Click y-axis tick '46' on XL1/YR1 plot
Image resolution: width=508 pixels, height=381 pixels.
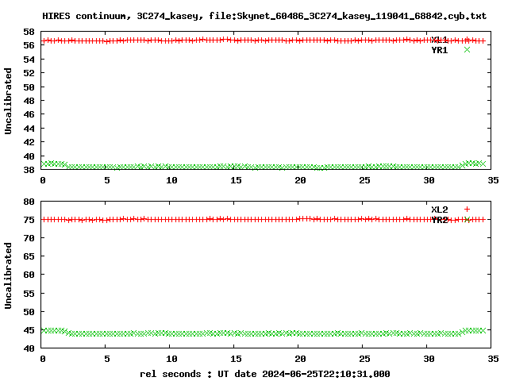pyautogui.click(x=29, y=114)
